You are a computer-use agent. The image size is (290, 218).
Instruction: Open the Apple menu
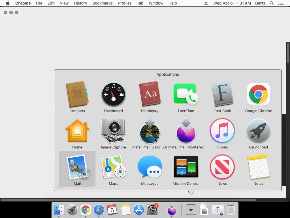point(8,3)
